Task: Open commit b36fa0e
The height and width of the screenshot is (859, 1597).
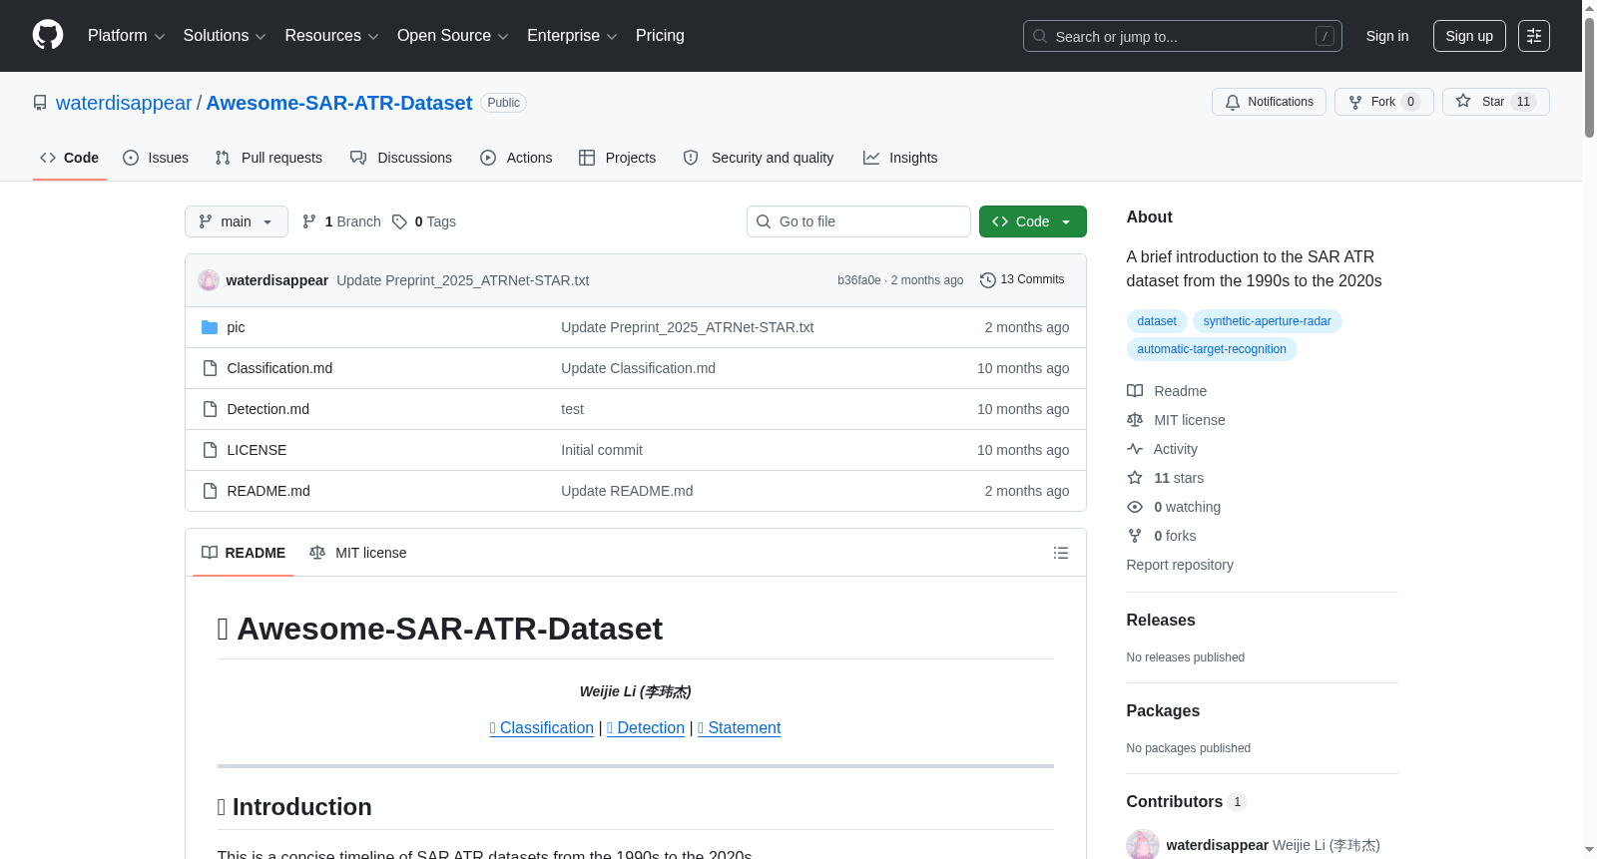Action: (858, 280)
